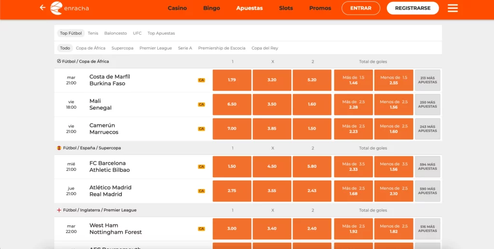Image resolution: width=494 pixels, height=249 pixels.
Task: Select Más de 2.5 at 1.92
Action: coord(354,229)
